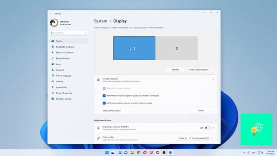
Task: Open Accounts settings page
Action: [x=69, y=70]
